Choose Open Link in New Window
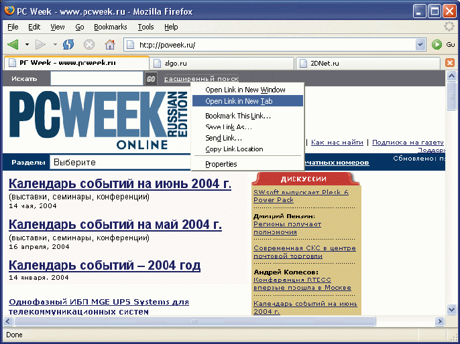 pos(247,90)
